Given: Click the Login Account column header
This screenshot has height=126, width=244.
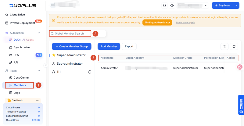Looking at the screenshot, I should (x=135, y=58).
